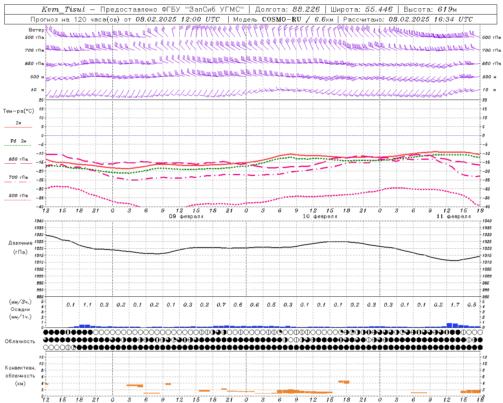This screenshot has height=403, width=503.
Task: Click the (мм/1ч.) unit label
Action: click(21, 317)
